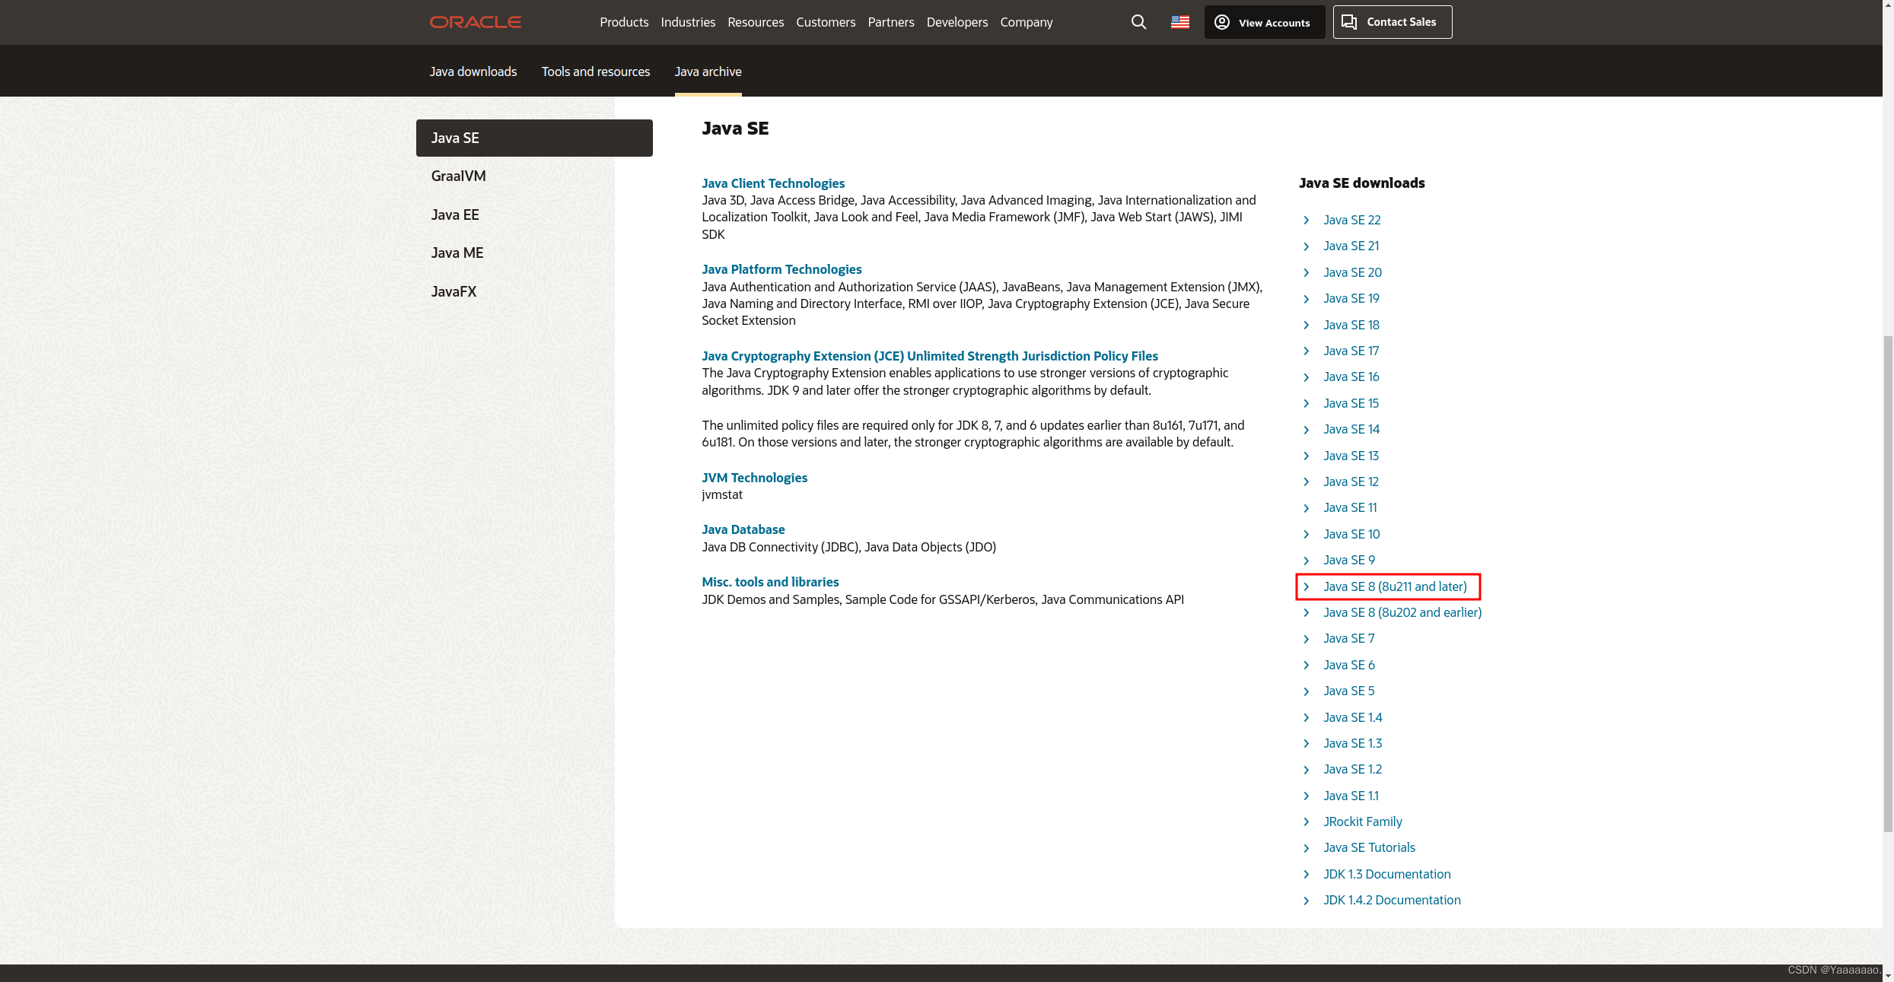Open the Java Client Technologies link
Screen dimensions: 1894x982
[x=772, y=183]
